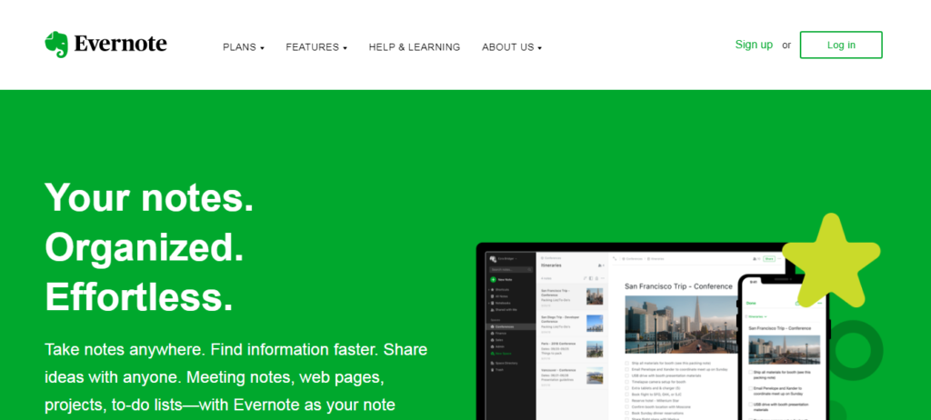Open Trash in preview sidebar
Viewport: 931px width, 420px height.
[x=499, y=370]
